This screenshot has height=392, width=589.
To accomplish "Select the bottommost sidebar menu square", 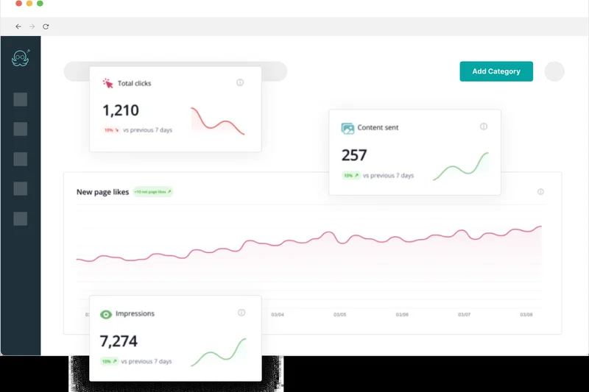I will 21,218.
